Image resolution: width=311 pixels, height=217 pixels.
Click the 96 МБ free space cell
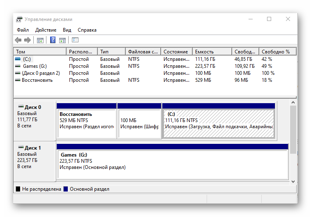(x=241, y=80)
